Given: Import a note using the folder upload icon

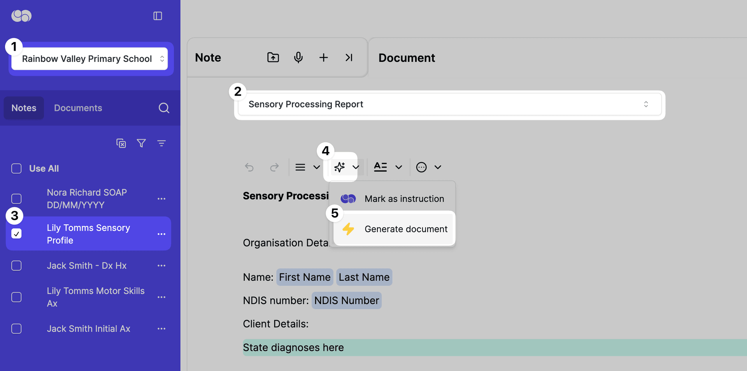Looking at the screenshot, I should pos(273,58).
